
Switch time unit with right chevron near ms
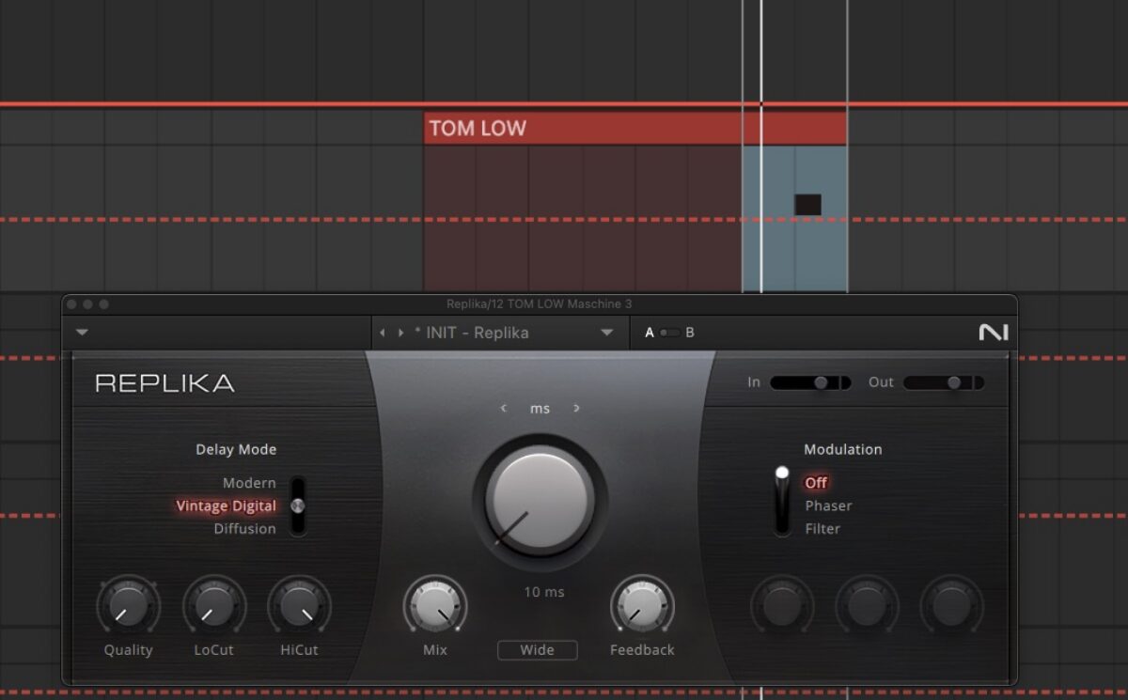[576, 408]
